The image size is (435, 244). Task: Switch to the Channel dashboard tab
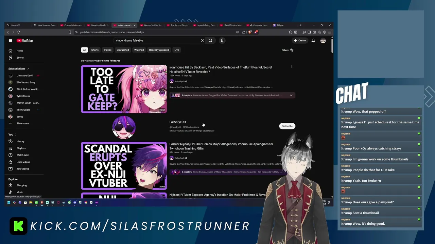pos(71,25)
